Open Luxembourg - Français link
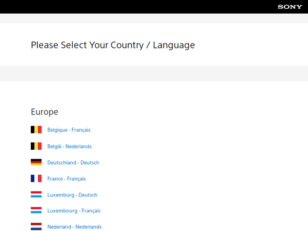This screenshot has height=231, width=308. 74,211
